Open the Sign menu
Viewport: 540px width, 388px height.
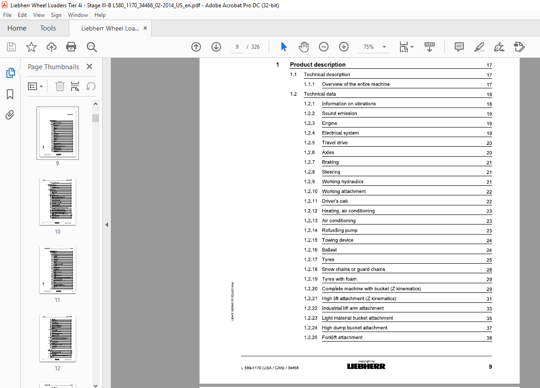56,15
